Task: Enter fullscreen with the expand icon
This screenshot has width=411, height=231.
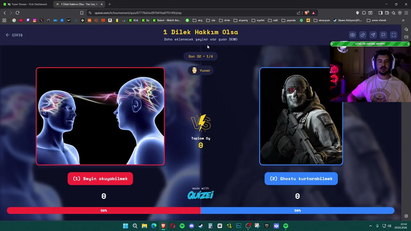Action: tap(394, 35)
